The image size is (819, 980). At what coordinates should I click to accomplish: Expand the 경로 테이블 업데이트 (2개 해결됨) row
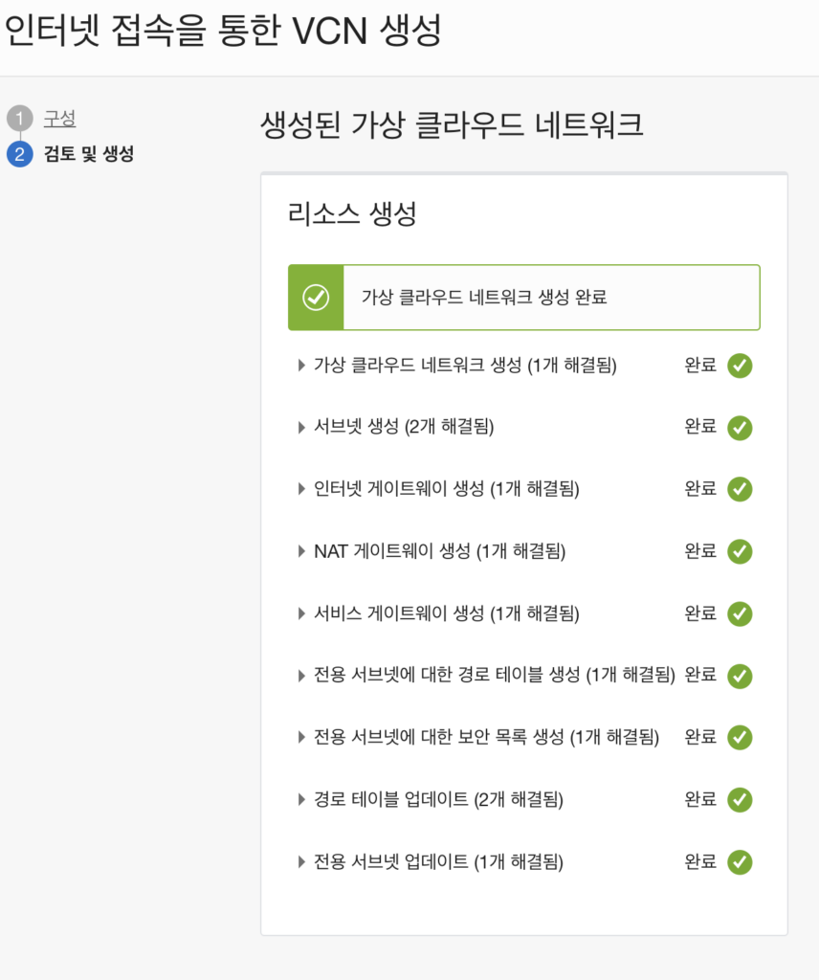[x=301, y=799]
